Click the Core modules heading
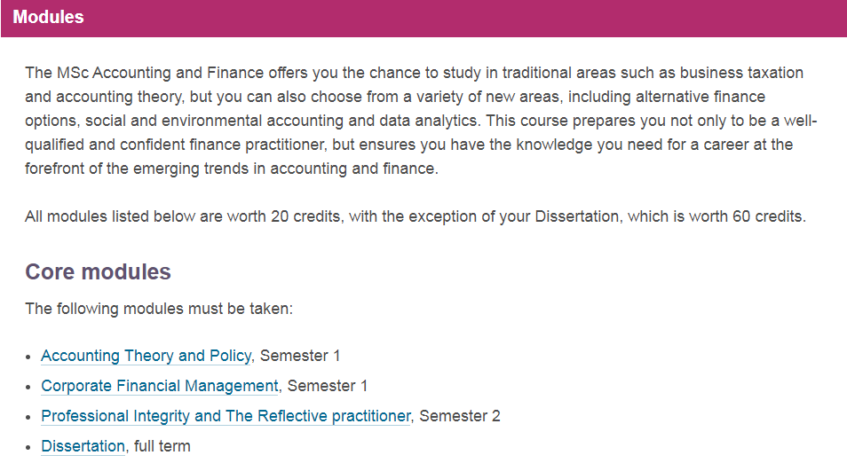Viewport: 847px width, 471px height. [x=98, y=271]
